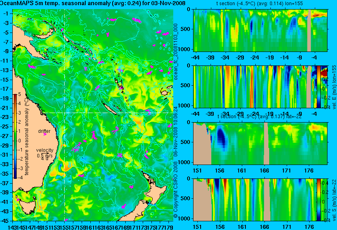
Task: Click the 'vel. S (m/s) lat=-22' axis label
Action: click(334, 200)
